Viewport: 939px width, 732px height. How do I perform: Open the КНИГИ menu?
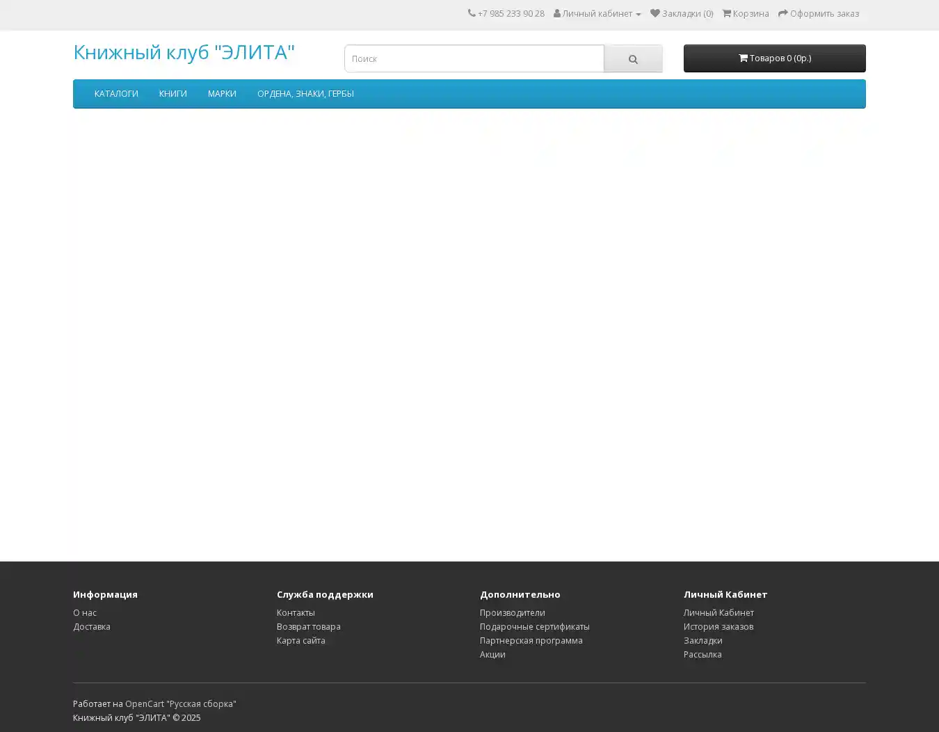pos(172,94)
